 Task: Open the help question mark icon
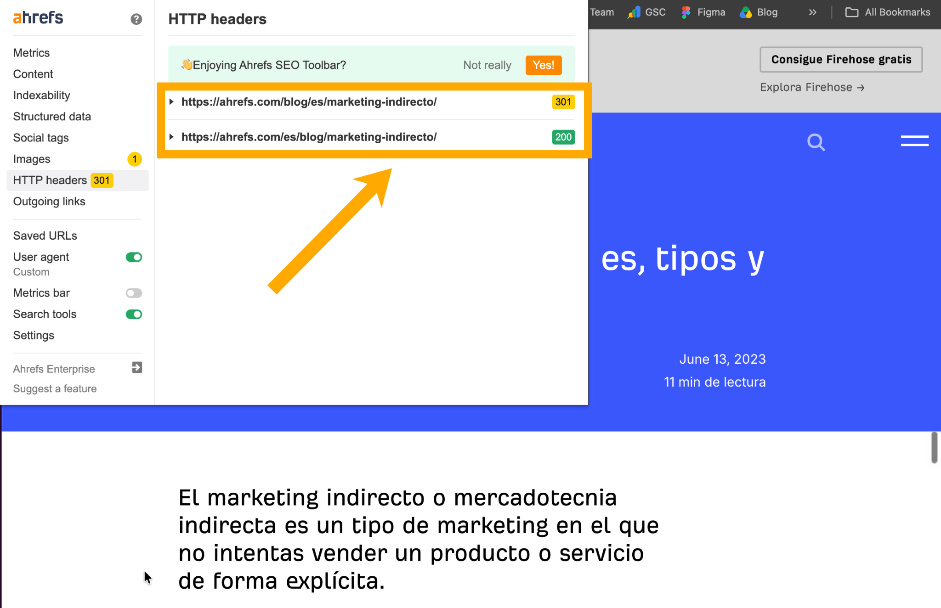tap(136, 19)
